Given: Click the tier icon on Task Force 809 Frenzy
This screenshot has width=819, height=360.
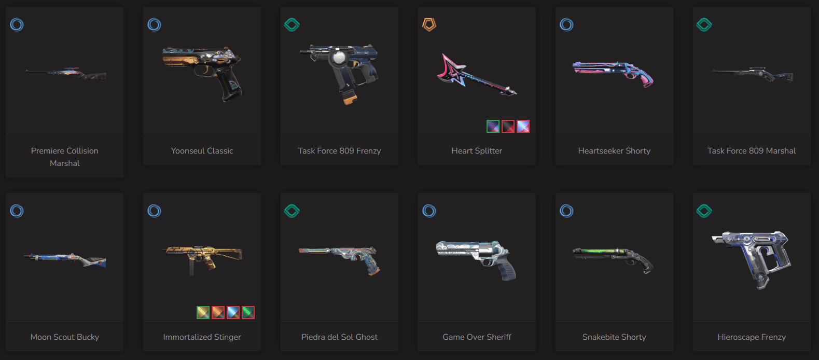Looking at the screenshot, I should click(x=291, y=24).
